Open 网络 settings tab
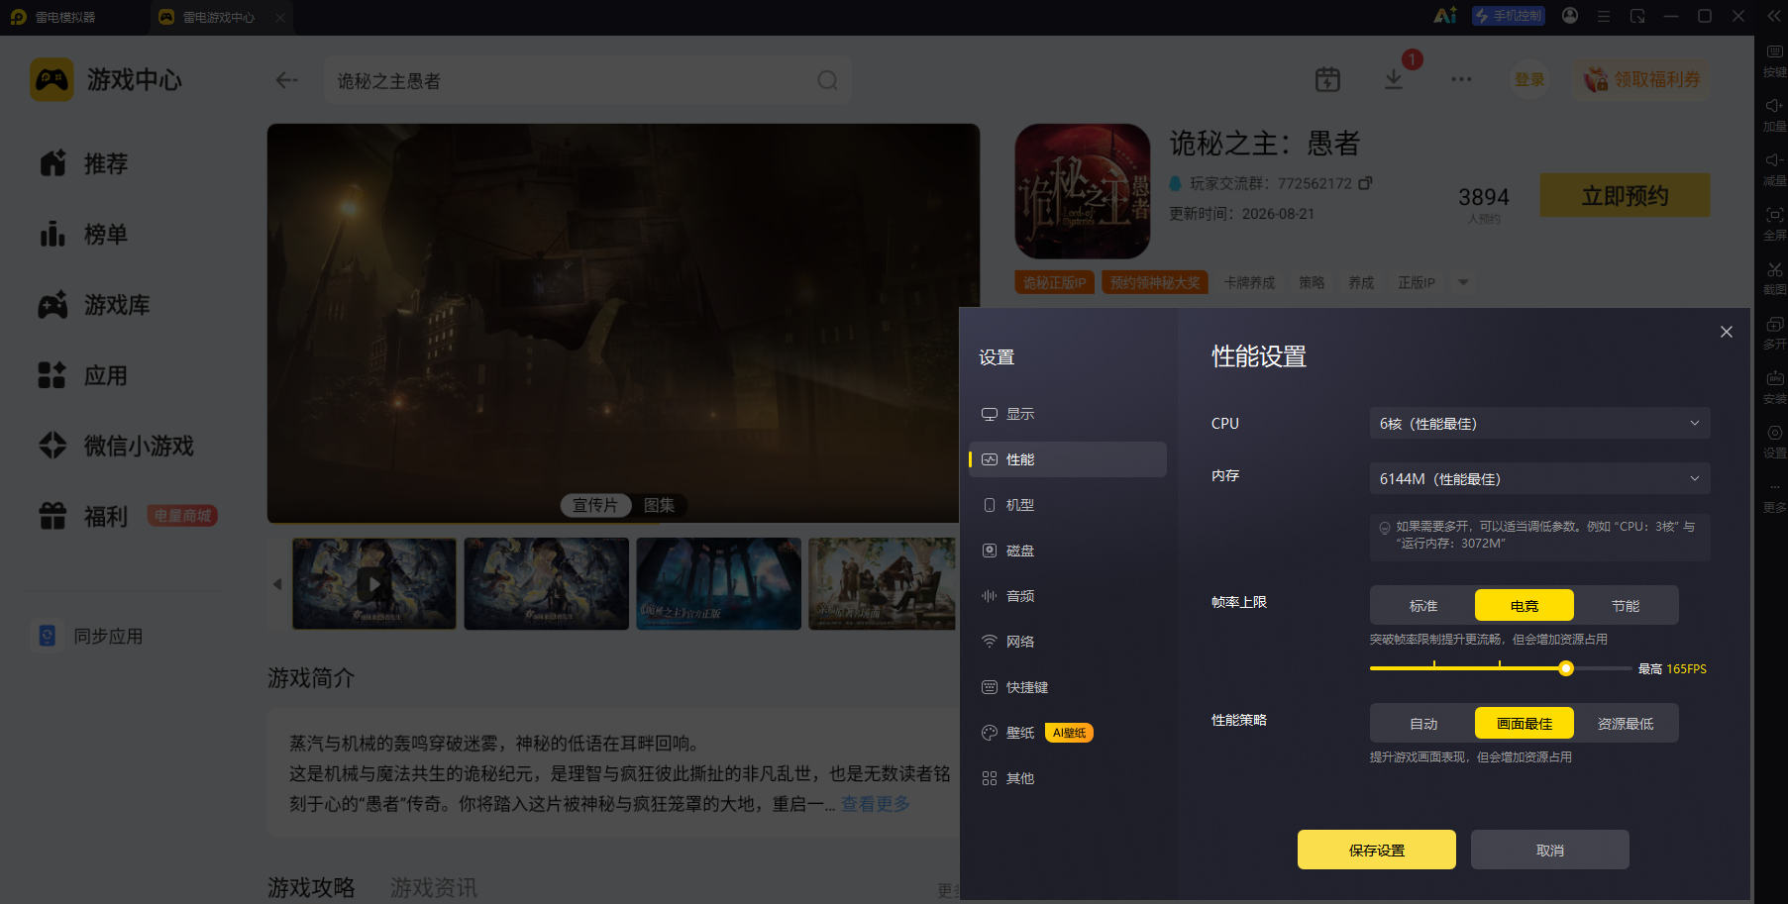This screenshot has width=1788, height=904. click(1068, 642)
